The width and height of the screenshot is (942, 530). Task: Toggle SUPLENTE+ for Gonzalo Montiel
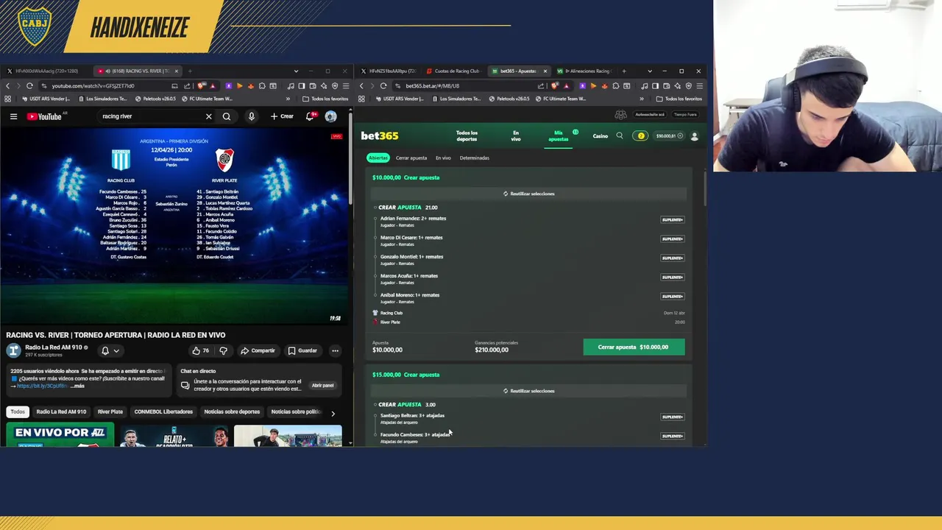click(673, 258)
